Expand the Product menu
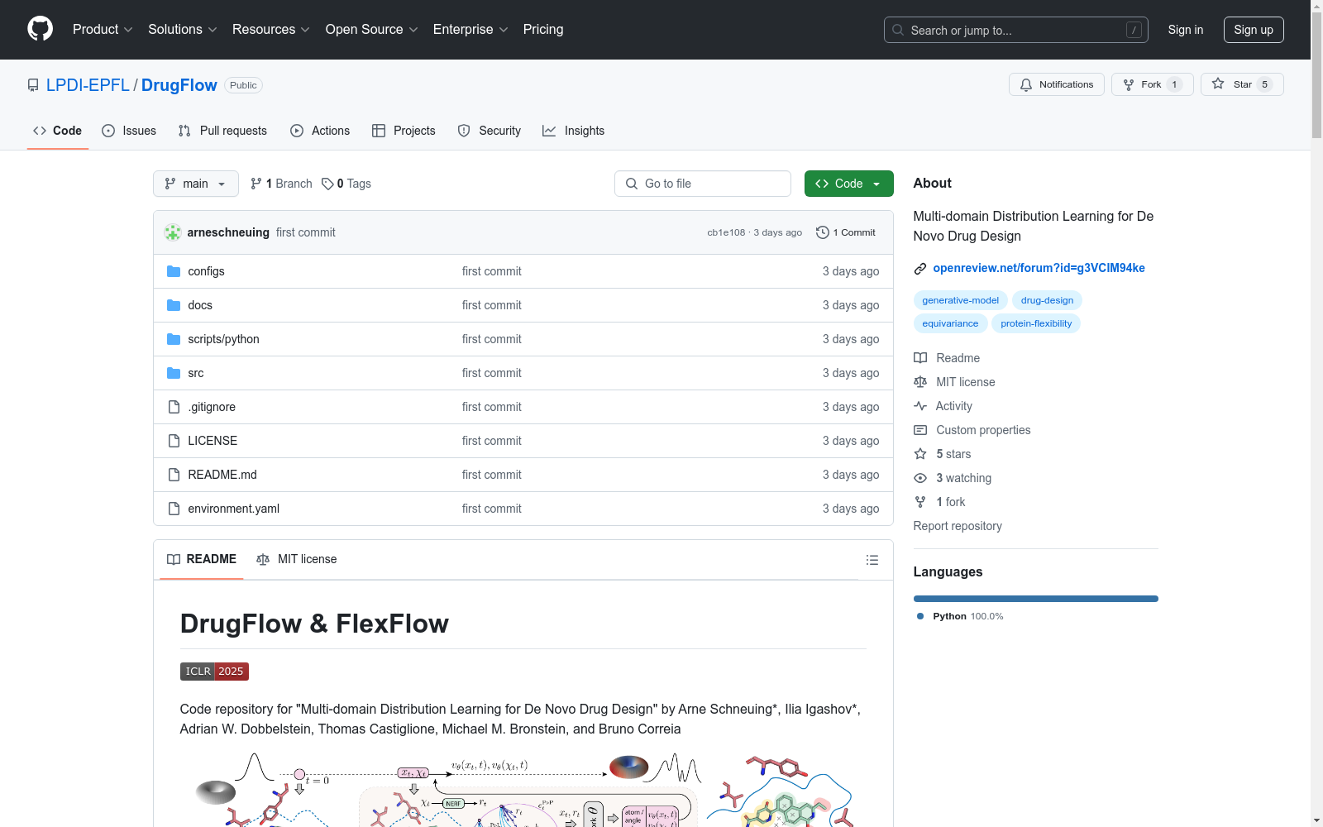Image resolution: width=1323 pixels, height=827 pixels. coord(103,30)
